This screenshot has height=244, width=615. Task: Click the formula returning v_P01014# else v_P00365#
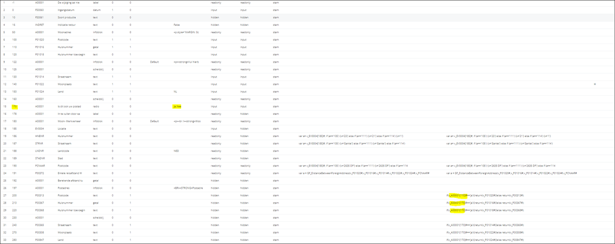point(485,225)
